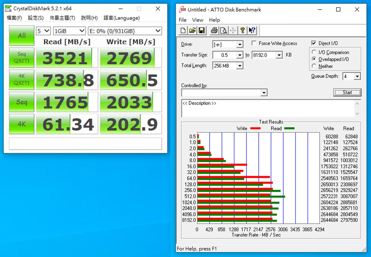This screenshot has width=371, height=257.
Task: Click 4K read value 61.34
Action: 67,124
